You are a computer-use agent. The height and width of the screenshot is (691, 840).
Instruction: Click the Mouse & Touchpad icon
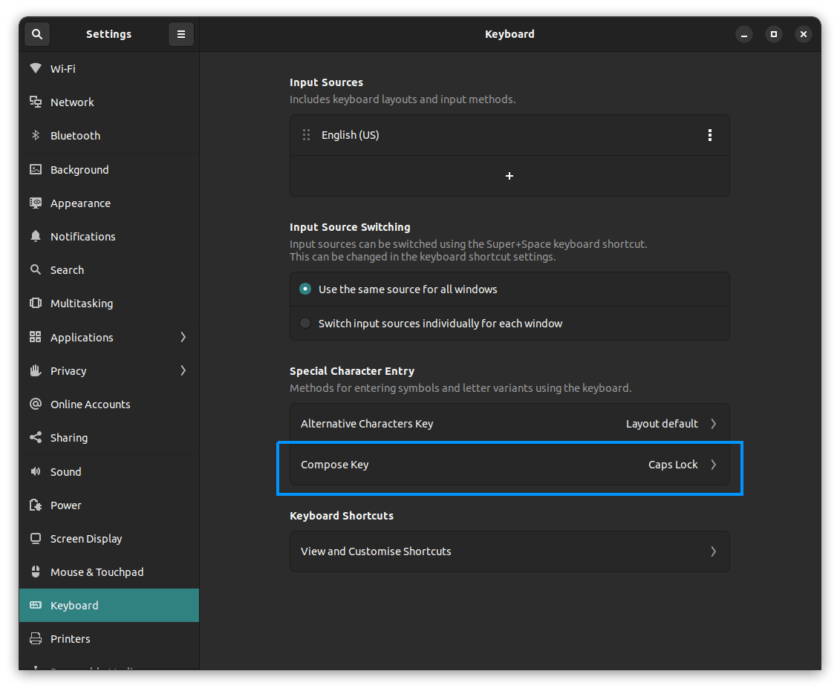pos(36,572)
